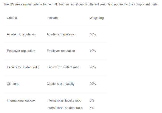The height and width of the screenshot is (113, 162).
Task: Select the Faculty to Student ratio criteria
Action: point(23,67)
